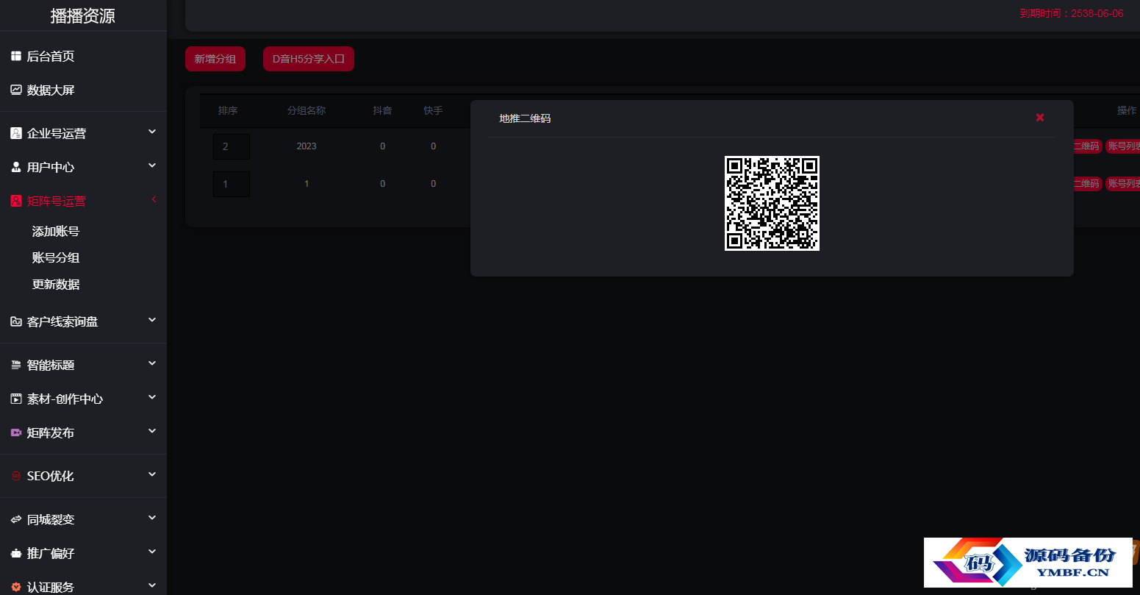Image resolution: width=1140 pixels, height=595 pixels.
Task: Expand the 企业号运营 chevron
Action: (x=152, y=132)
